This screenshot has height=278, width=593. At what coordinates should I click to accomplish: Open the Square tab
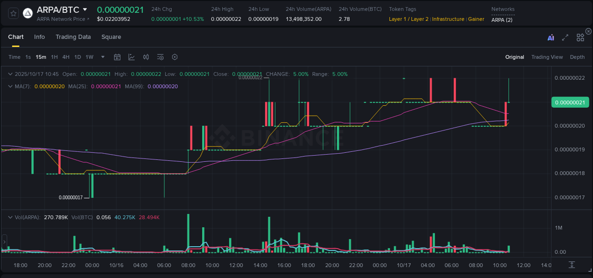coord(111,37)
